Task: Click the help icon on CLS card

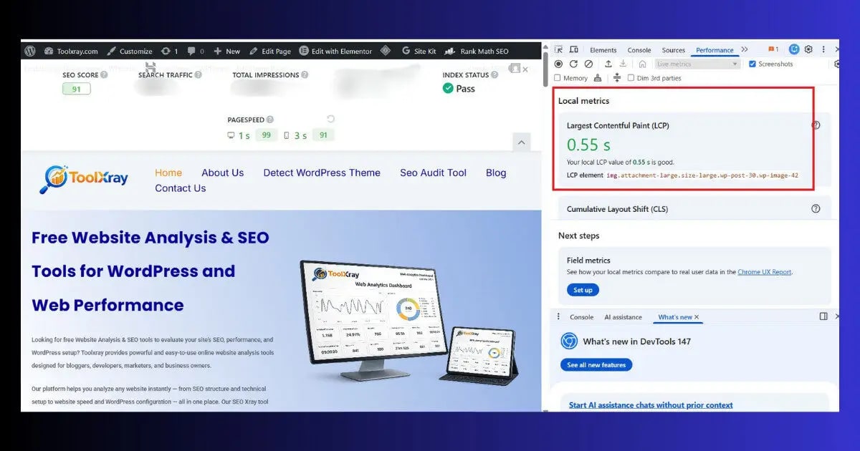Action: [816, 209]
